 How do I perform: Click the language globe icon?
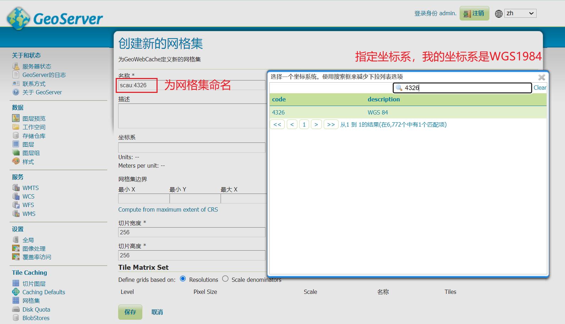click(499, 14)
